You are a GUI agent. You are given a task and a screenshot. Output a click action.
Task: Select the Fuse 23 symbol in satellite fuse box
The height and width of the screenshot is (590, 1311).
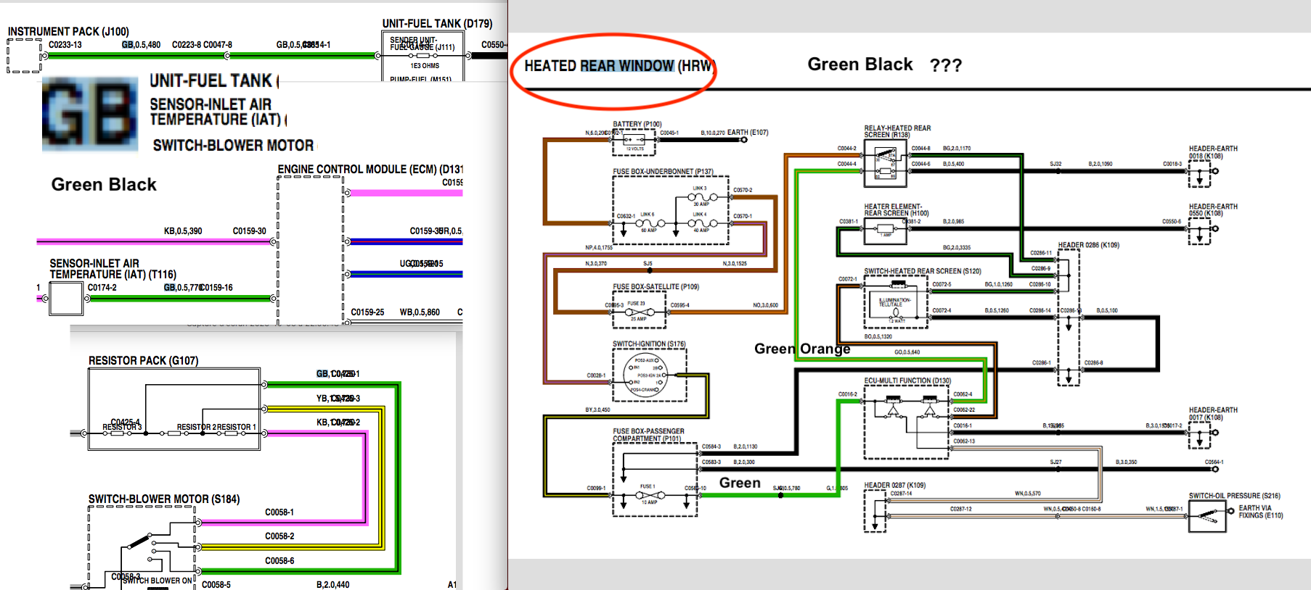tap(640, 312)
